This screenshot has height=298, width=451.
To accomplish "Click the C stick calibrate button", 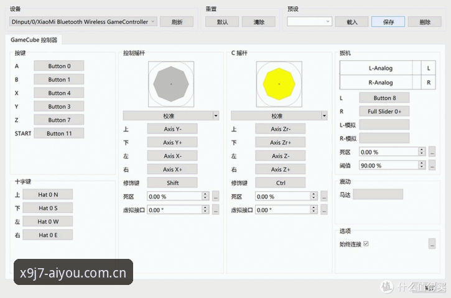I will (x=276, y=115).
